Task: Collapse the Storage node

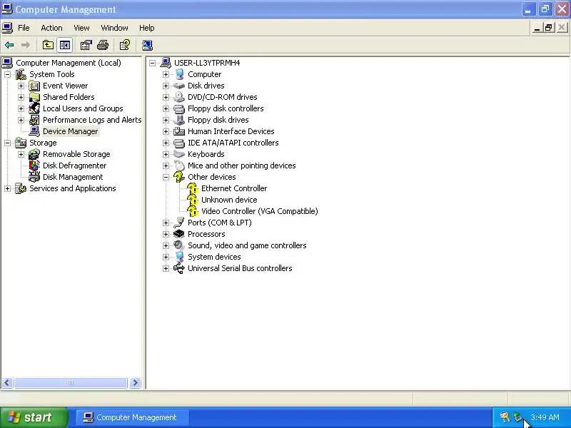Action: [x=7, y=143]
